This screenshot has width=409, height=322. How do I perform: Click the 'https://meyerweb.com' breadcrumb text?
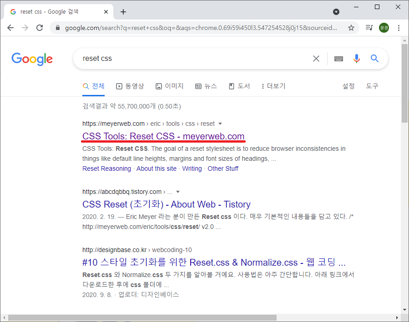(x=113, y=124)
